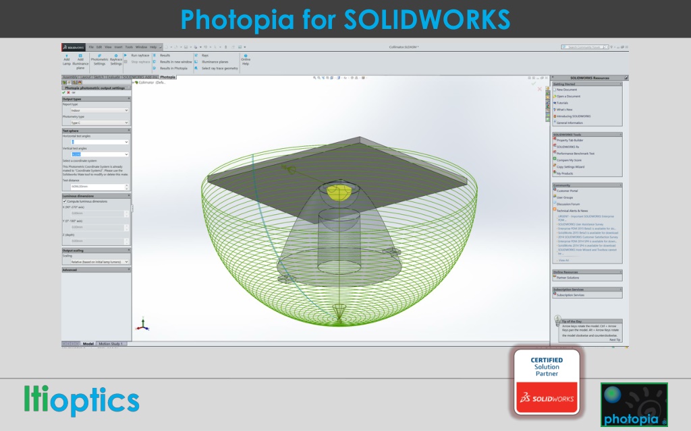Viewport: 691px width, 431px height.
Task: Open Photometric Settings from the ribbon
Action: tap(99, 61)
